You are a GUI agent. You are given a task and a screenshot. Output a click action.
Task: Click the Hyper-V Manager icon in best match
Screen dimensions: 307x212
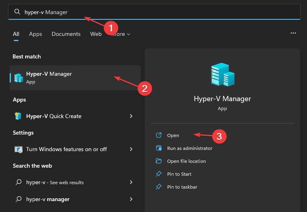19,78
